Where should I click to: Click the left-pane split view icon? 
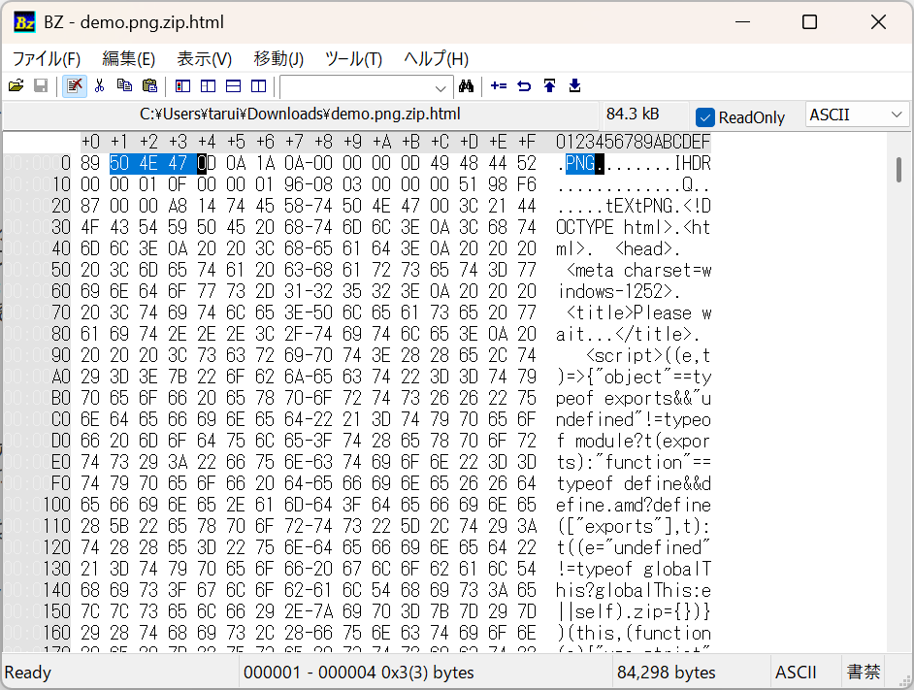(181, 86)
